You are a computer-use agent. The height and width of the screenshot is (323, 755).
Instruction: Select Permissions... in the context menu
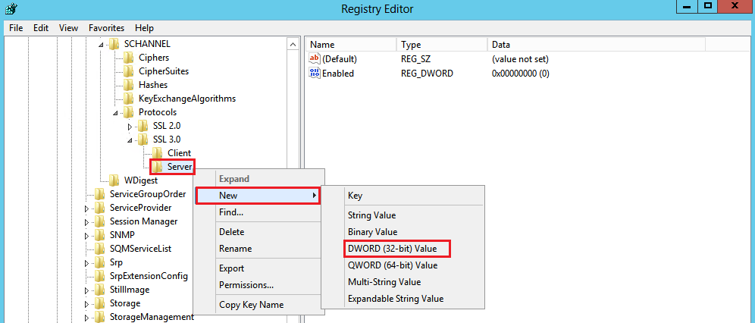click(246, 285)
